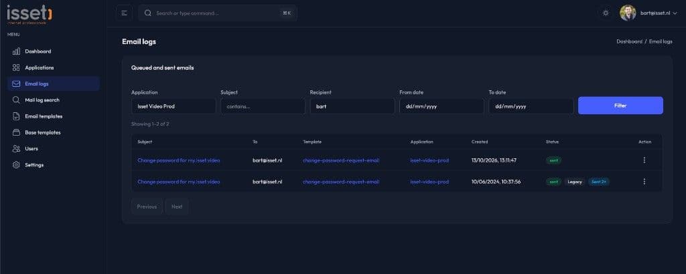The height and width of the screenshot is (274, 686).
Task: Open template link in the 13/10/2026 row
Action: [341, 160]
